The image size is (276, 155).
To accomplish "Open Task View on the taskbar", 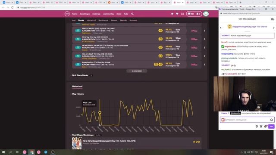I will point(17,152).
